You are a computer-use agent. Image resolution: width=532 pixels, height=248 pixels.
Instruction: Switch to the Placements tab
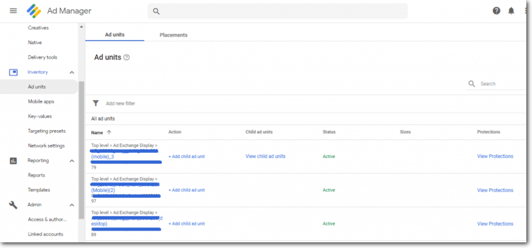pos(174,35)
